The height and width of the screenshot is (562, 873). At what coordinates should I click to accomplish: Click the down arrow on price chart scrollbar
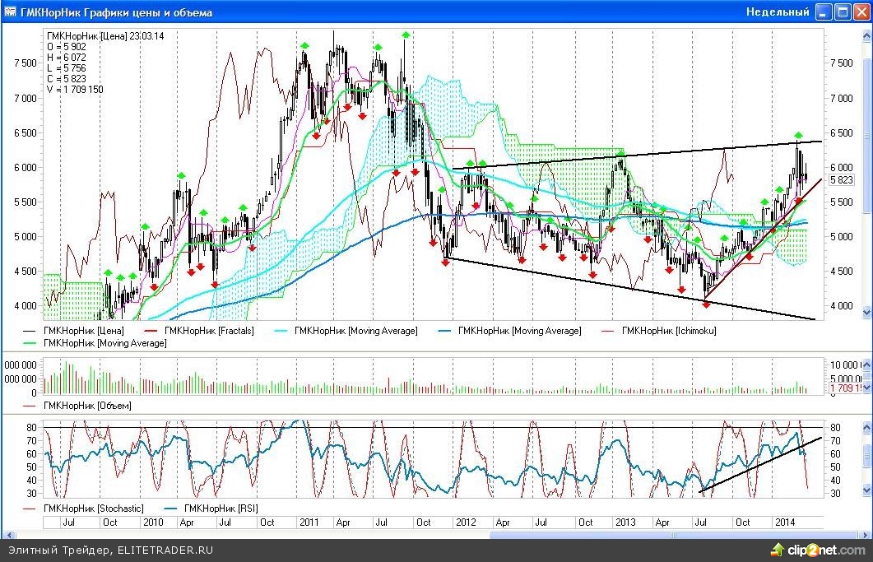866,313
